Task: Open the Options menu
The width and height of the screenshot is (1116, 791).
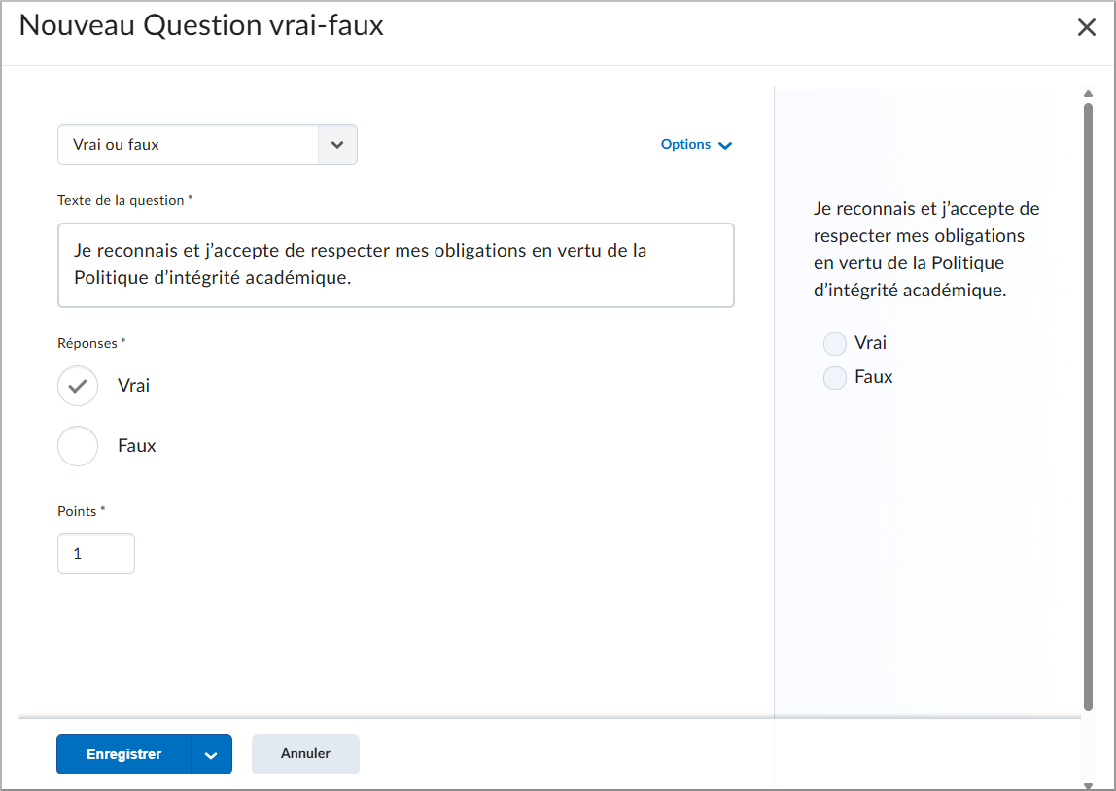Action: 696,144
